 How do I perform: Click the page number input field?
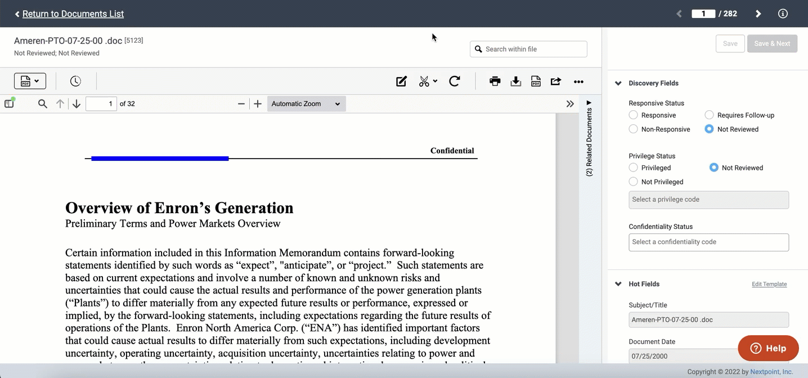[101, 103]
